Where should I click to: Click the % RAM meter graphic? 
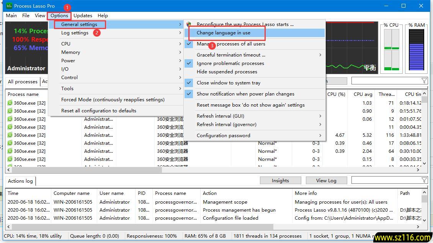pyautogui.click(x=417, y=50)
